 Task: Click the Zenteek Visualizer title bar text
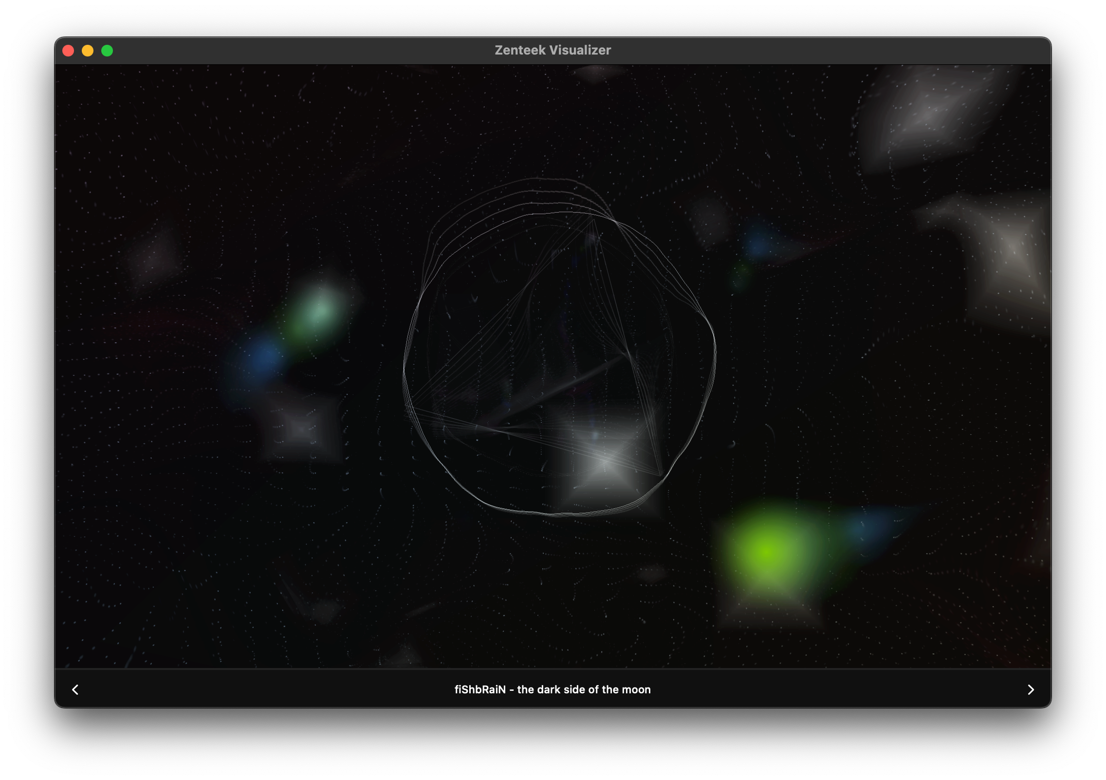point(553,50)
